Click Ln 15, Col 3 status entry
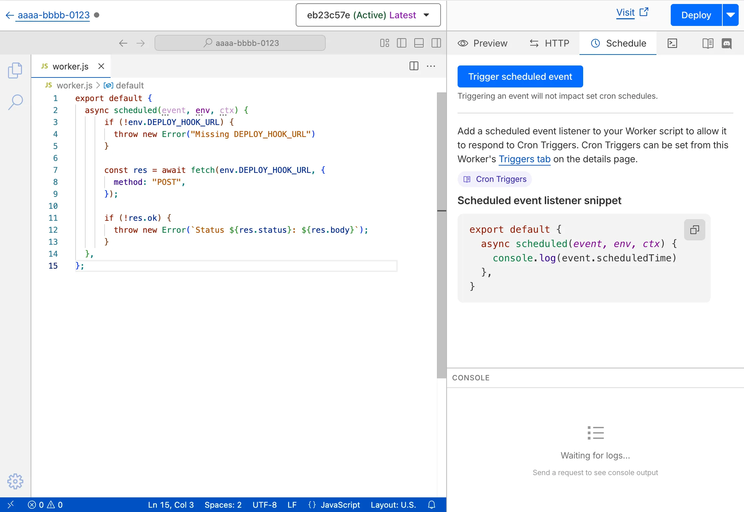The width and height of the screenshot is (744, 512). [171, 505]
